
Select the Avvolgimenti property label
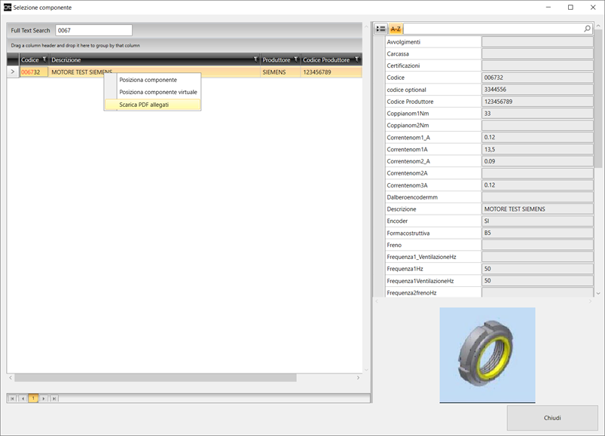point(404,42)
